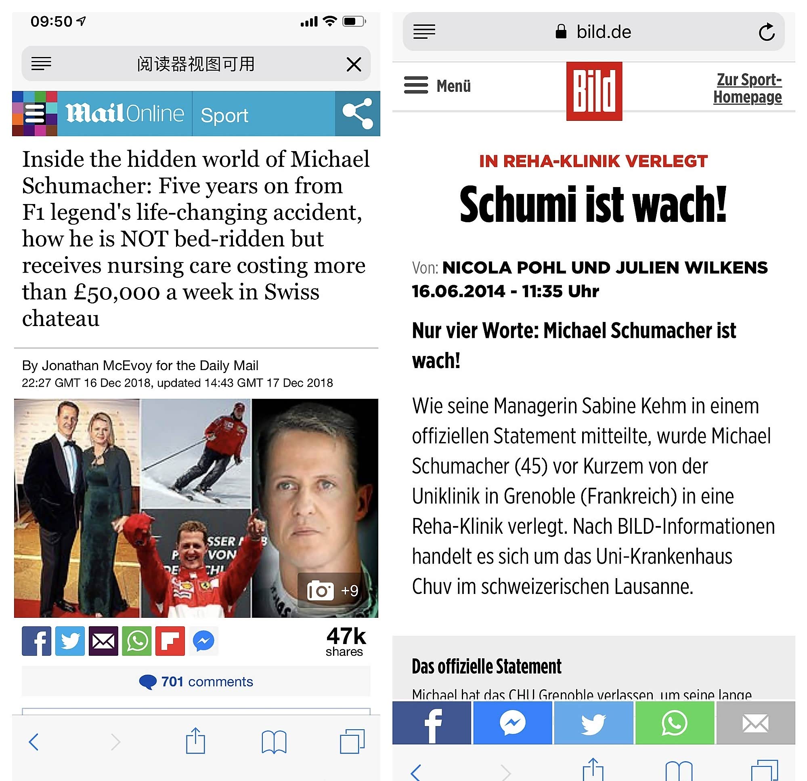Share Bild article via WhatsApp bar
The height and width of the screenshot is (781, 807).
pos(675,723)
